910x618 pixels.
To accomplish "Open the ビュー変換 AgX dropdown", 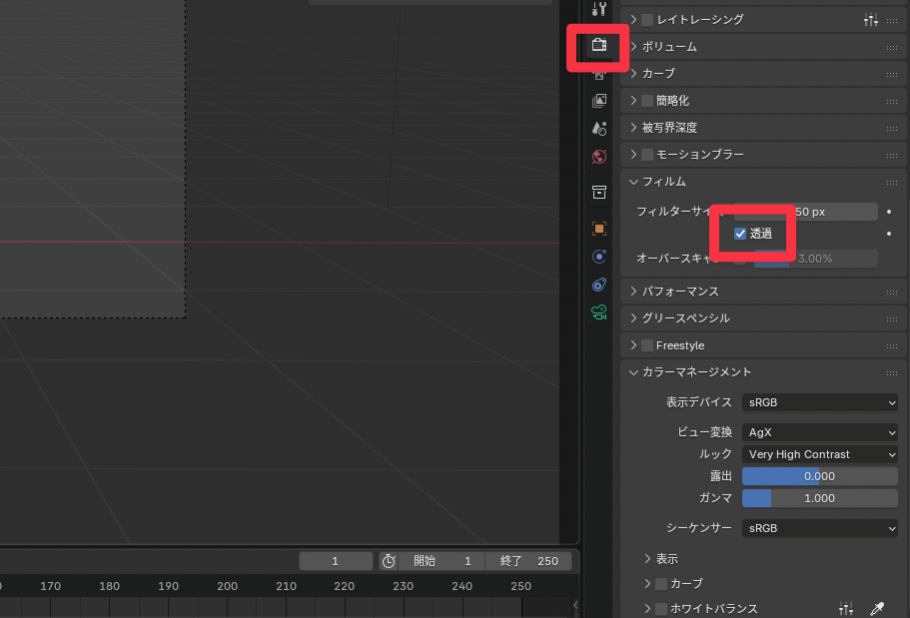I will [819, 432].
